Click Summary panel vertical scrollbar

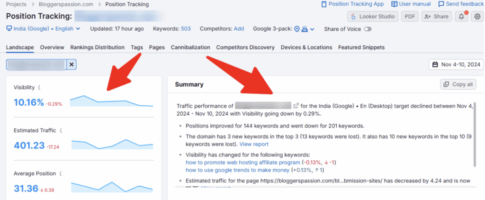[x=475, y=135]
